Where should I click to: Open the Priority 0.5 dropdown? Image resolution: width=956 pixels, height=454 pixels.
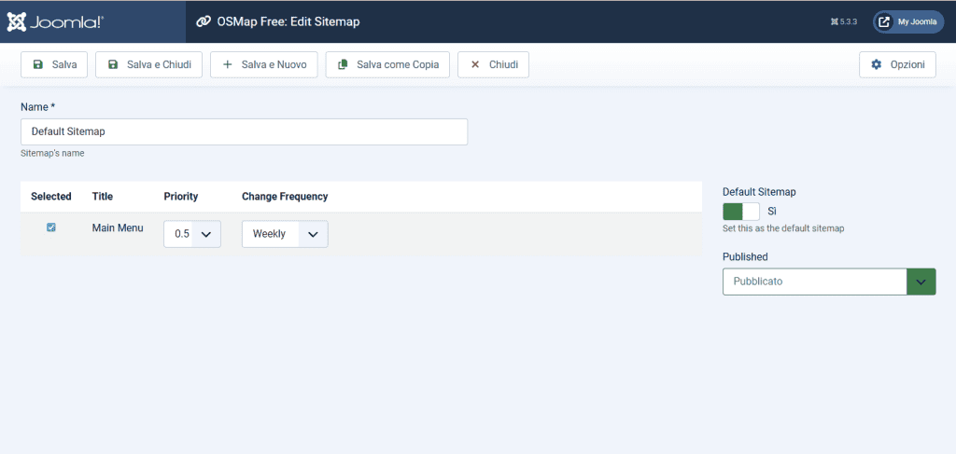(192, 234)
